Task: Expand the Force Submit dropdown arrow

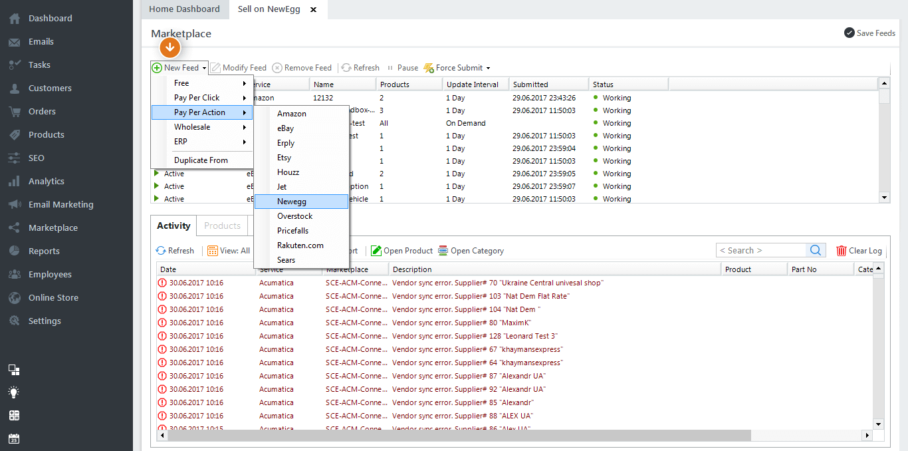Action: click(488, 69)
